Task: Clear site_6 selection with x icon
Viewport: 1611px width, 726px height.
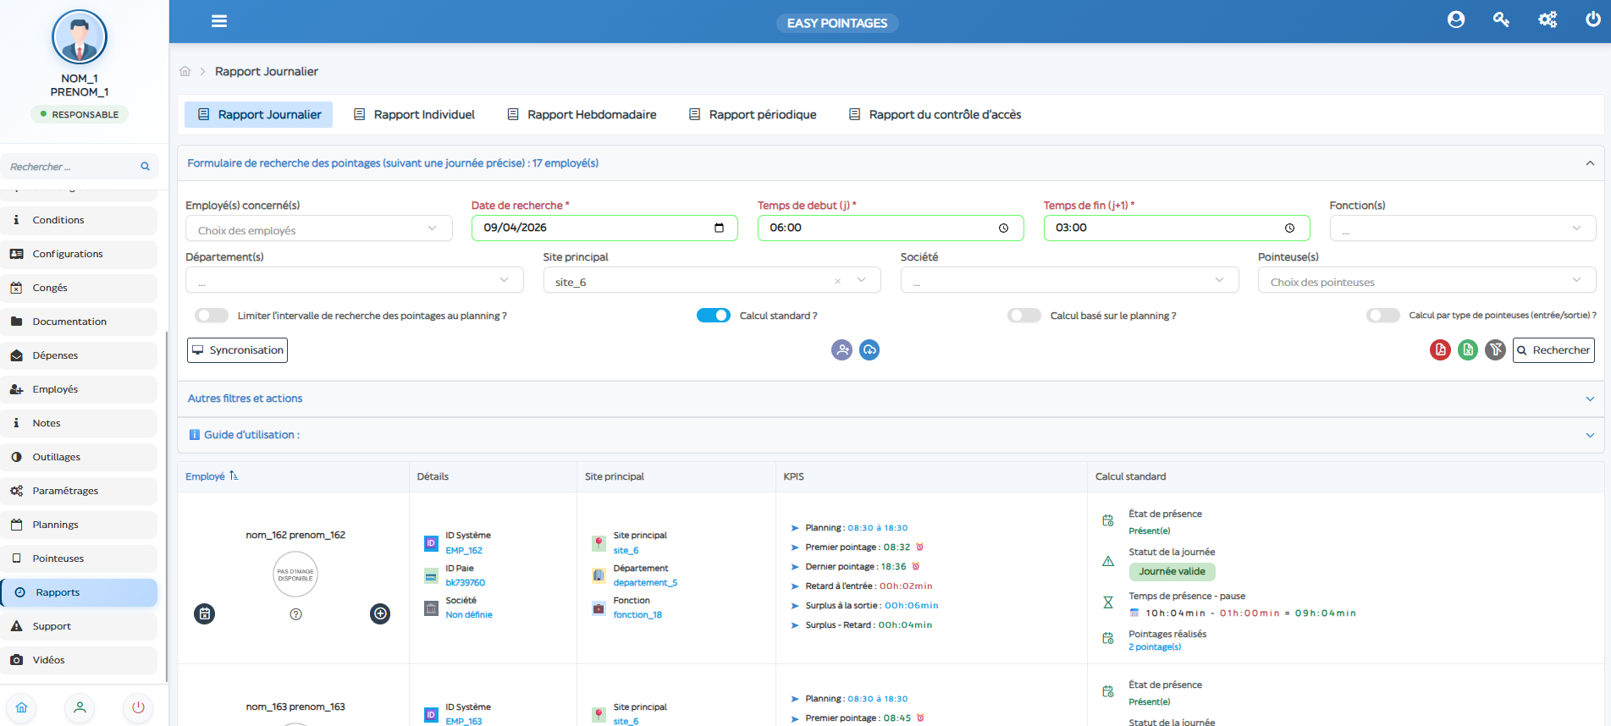Action: [837, 281]
